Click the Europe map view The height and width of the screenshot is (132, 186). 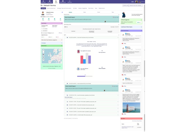[x=52, y=56]
